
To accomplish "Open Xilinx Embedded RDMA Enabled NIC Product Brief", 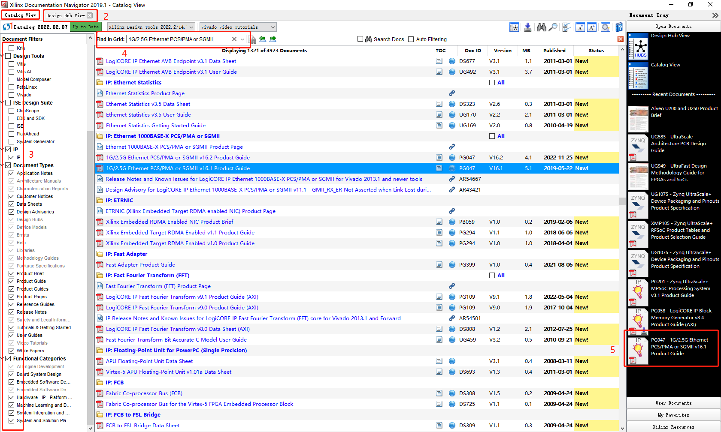I will pos(170,222).
